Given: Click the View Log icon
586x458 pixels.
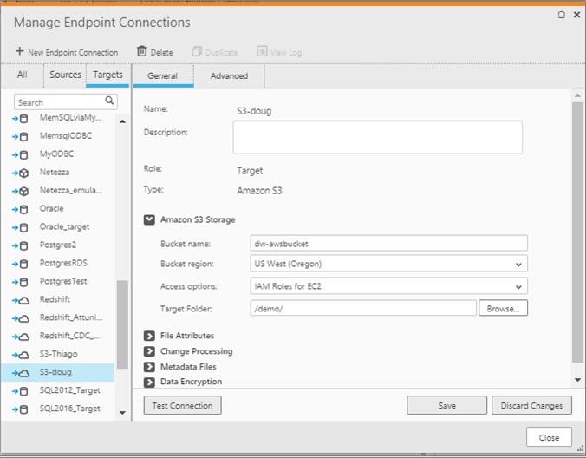Looking at the screenshot, I should tap(262, 51).
